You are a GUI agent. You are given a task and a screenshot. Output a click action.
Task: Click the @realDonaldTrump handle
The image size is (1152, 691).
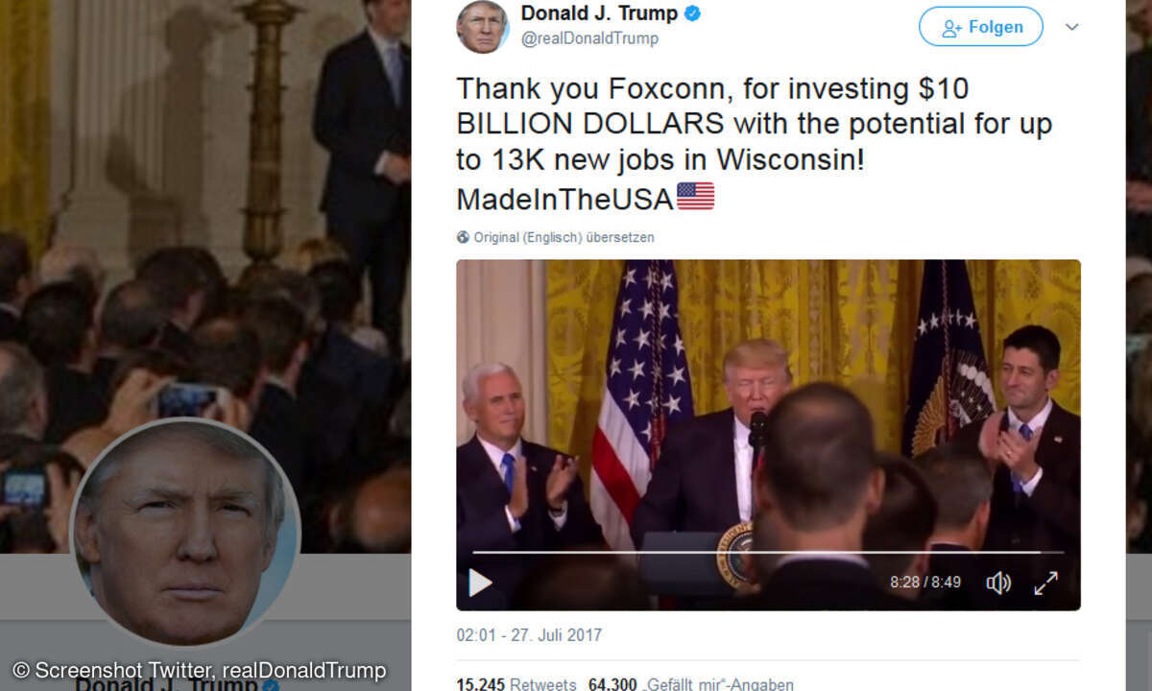point(589,39)
